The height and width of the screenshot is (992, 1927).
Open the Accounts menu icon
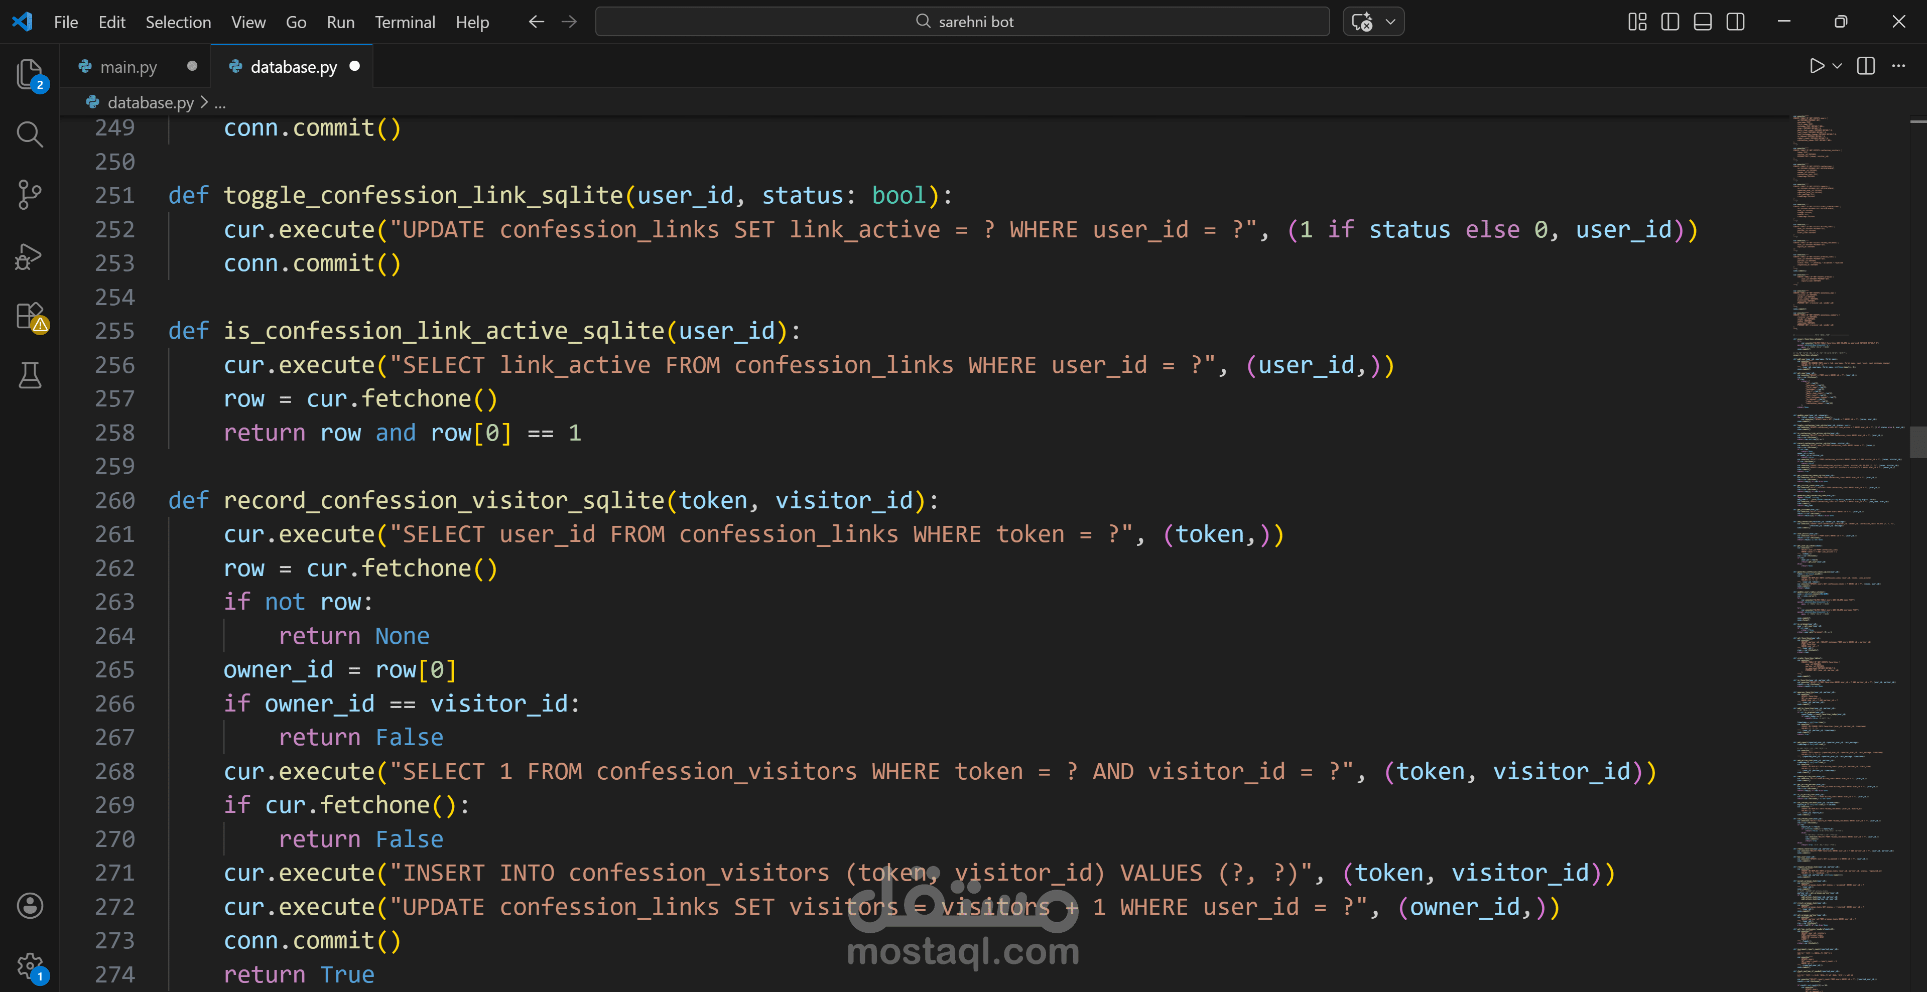click(x=30, y=905)
